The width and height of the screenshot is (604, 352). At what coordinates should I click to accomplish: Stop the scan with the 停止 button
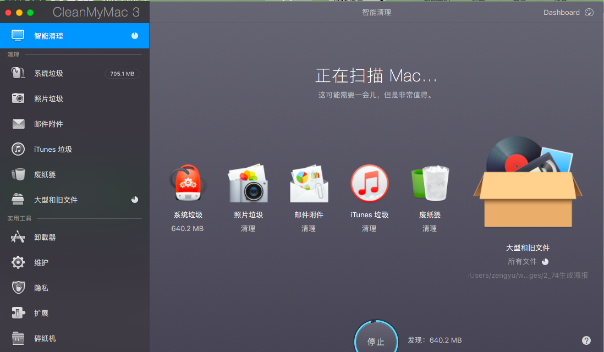(x=376, y=340)
